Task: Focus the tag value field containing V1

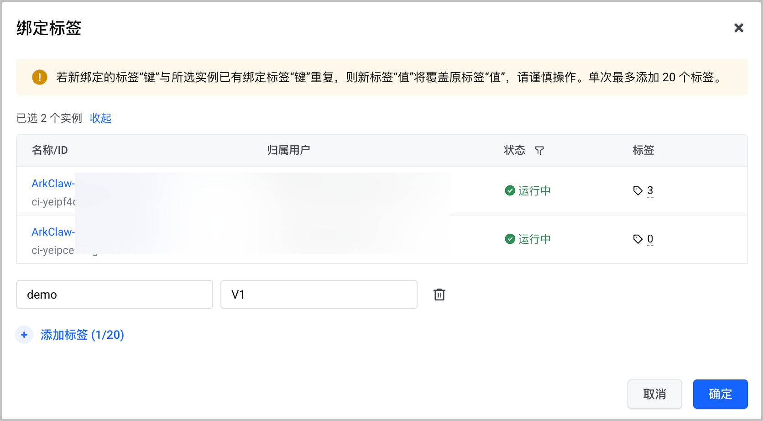Action: coord(319,295)
